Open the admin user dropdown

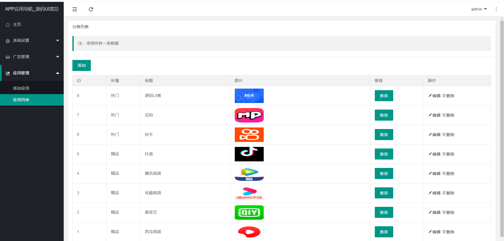(479, 9)
